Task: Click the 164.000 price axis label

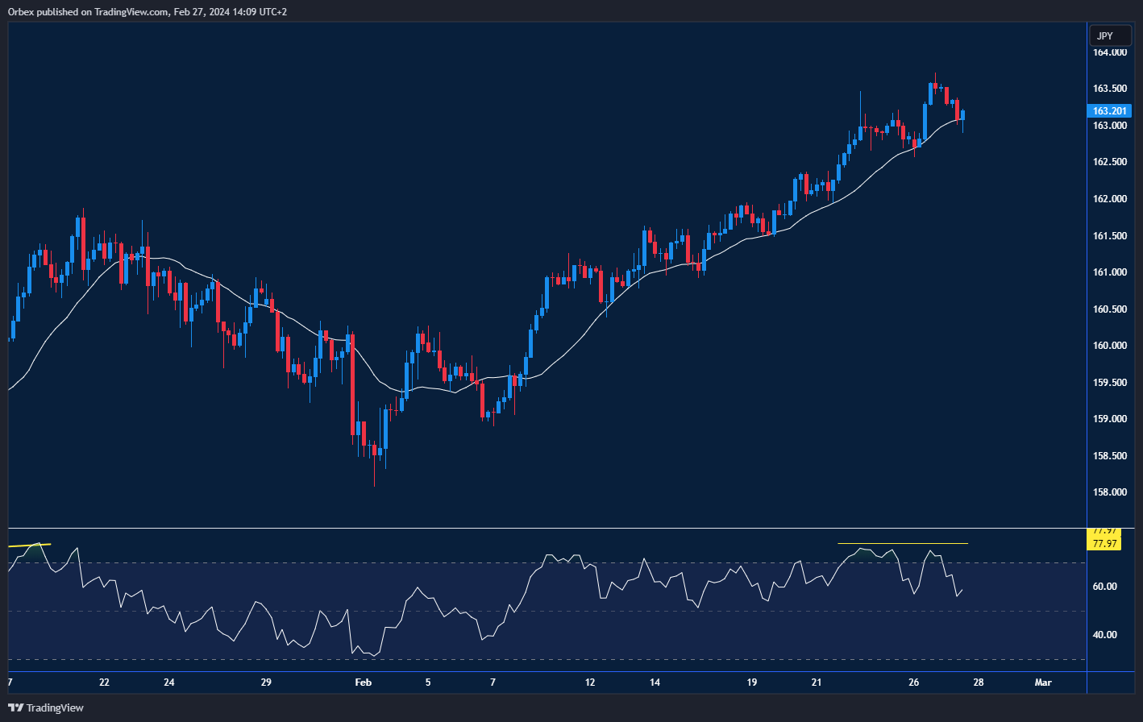Action: tap(1110, 52)
